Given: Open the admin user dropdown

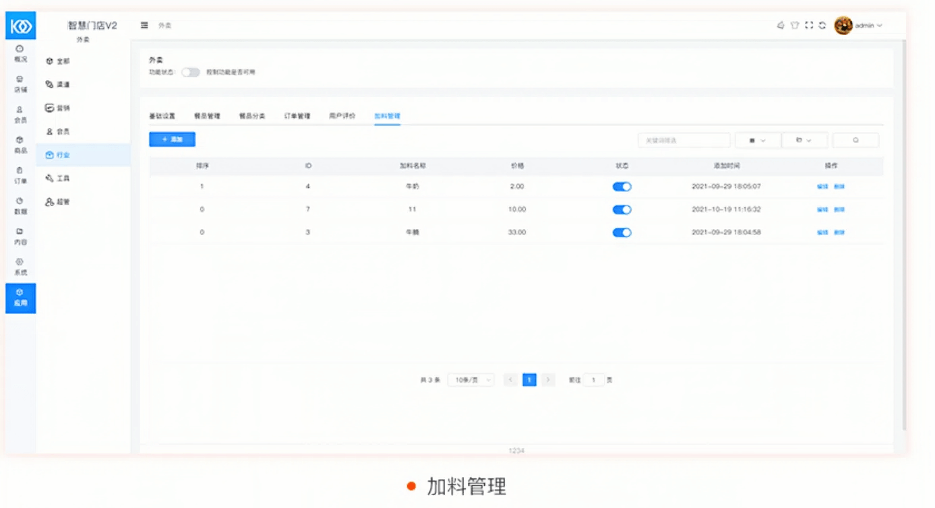Looking at the screenshot, I should 859,26.
